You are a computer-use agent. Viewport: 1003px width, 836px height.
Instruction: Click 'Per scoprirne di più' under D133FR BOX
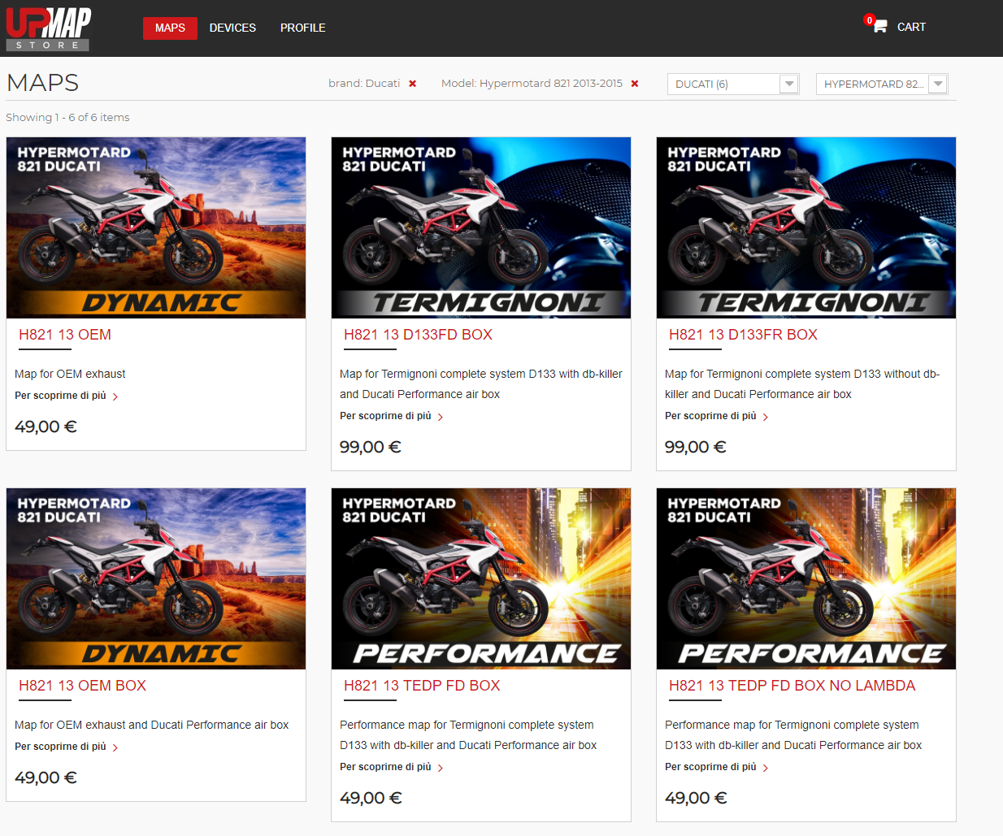click(x=717, y=416)
